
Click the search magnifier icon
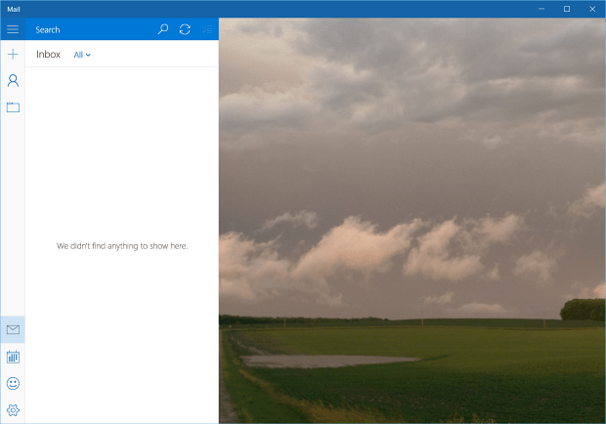point(163,29)
